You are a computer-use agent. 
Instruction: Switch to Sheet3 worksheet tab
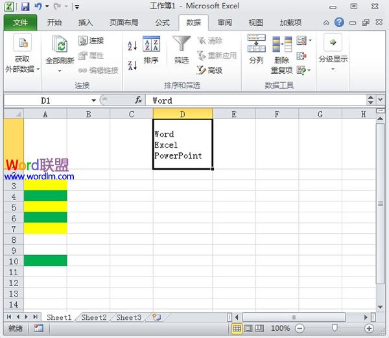click(129, 317)
